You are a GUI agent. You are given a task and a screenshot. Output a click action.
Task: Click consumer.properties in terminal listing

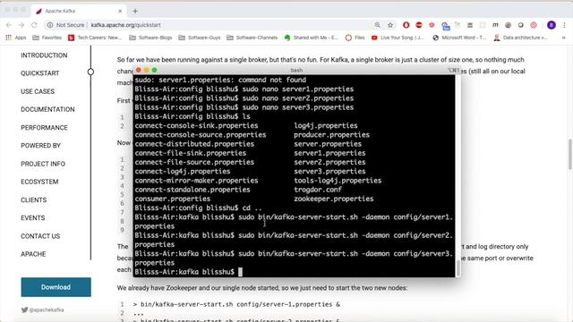click(173, 199)
